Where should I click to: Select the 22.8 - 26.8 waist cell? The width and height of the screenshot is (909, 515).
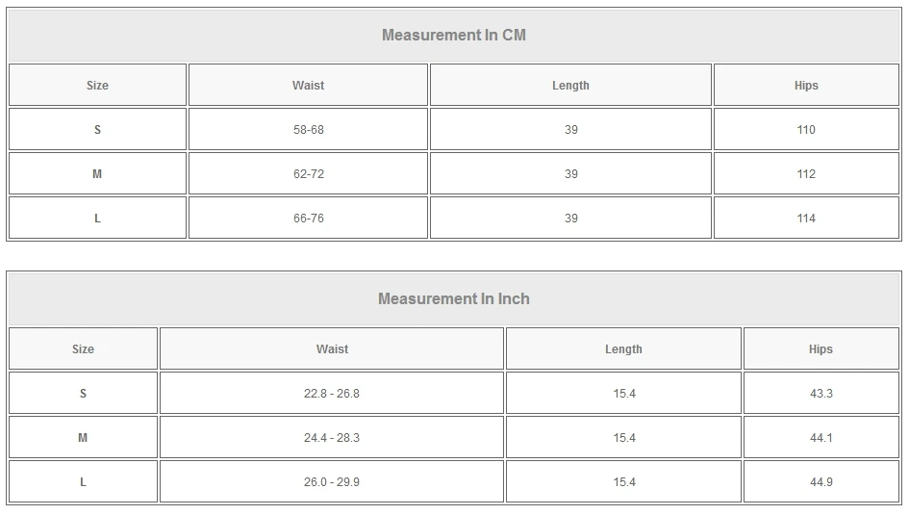[332, 394]
